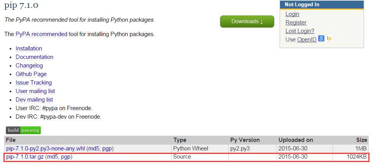The height and width of the screenshot is (164, 373).
Task: Click the Google OpenID icon
Action: (321, 39)
